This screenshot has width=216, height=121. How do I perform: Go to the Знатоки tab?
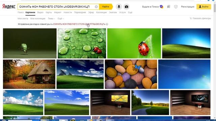coord(113,12)
